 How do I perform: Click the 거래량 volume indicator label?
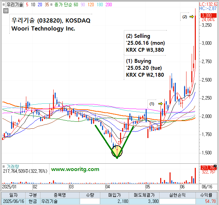pyautogui.click(x=13, y=166)
